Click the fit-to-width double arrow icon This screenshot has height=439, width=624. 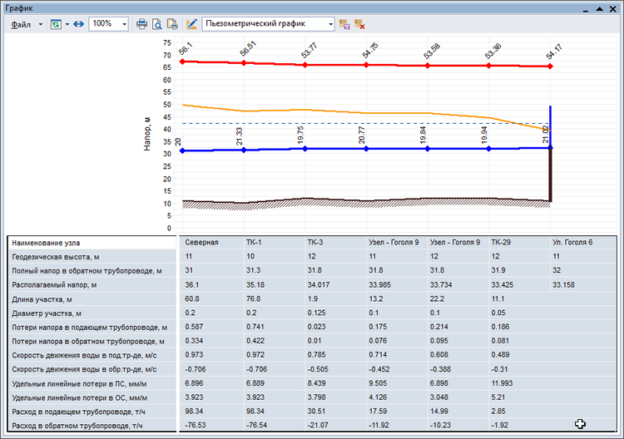(78, 24)
